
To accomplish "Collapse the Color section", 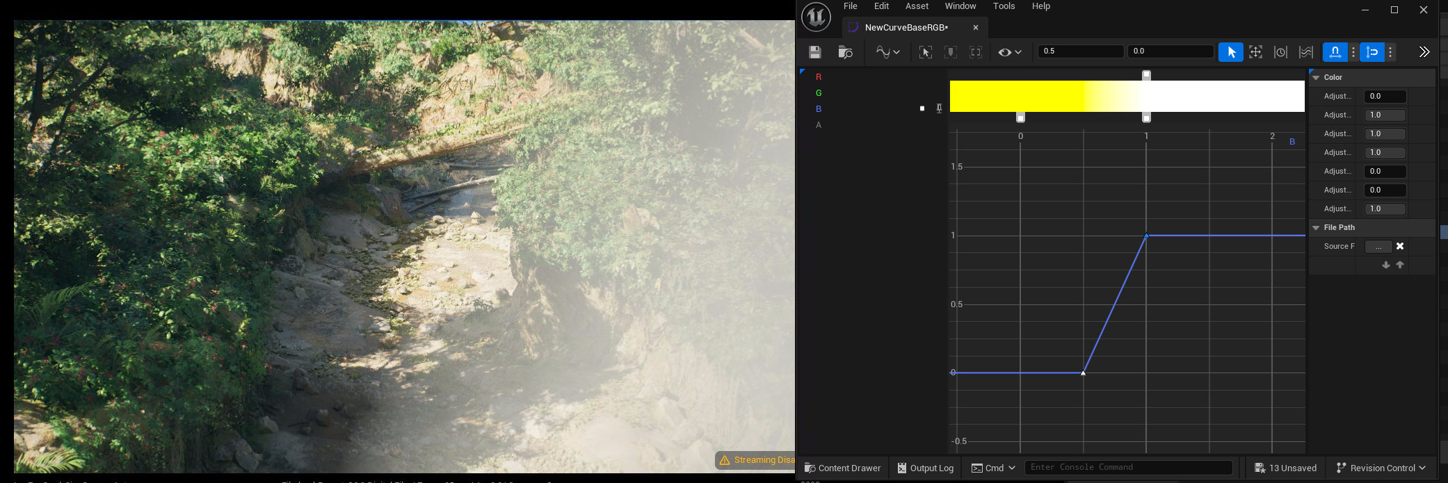I will coord(1316,77).
